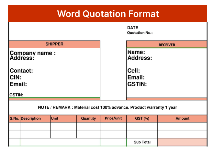Click the CIN: label

pos(16,77)
